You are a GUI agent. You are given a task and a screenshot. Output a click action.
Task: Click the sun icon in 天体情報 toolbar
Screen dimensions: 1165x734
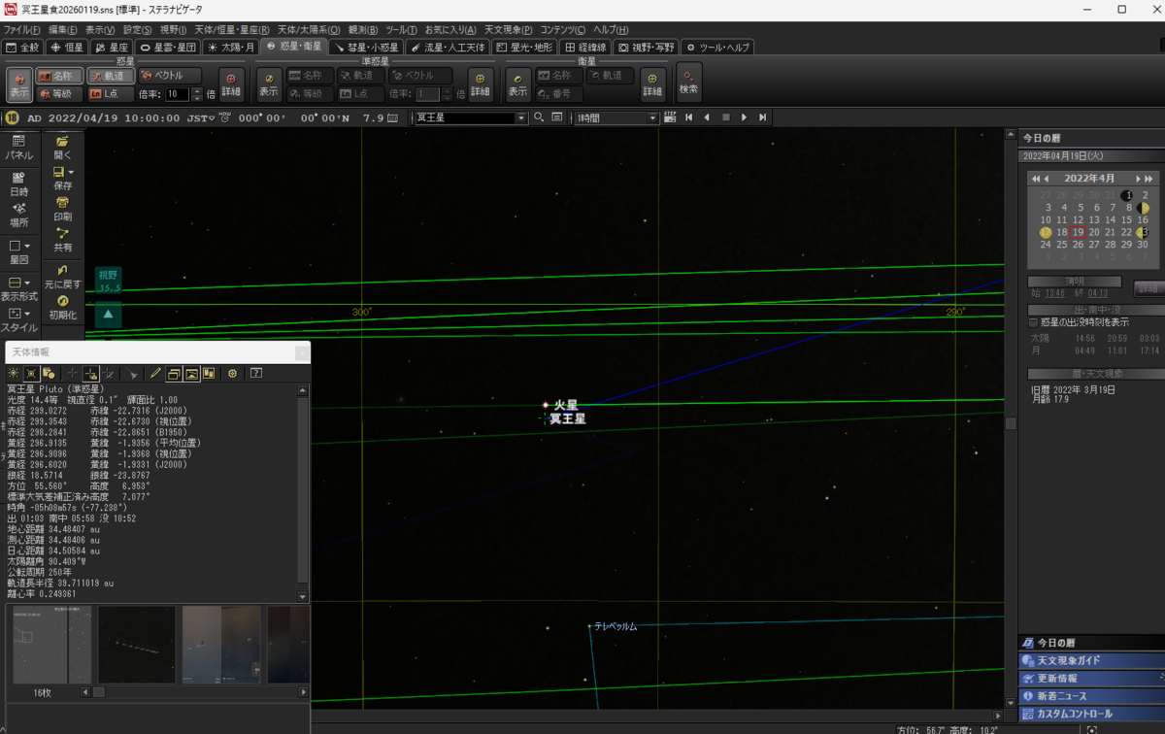[14, 374]
